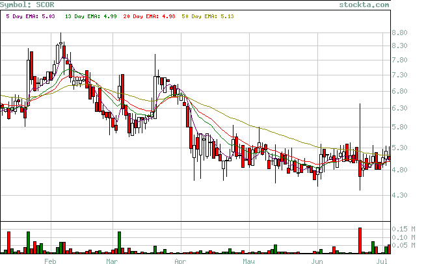
Task: Click the 0.05 M volume axis label
Action: (x=403, y=246)
